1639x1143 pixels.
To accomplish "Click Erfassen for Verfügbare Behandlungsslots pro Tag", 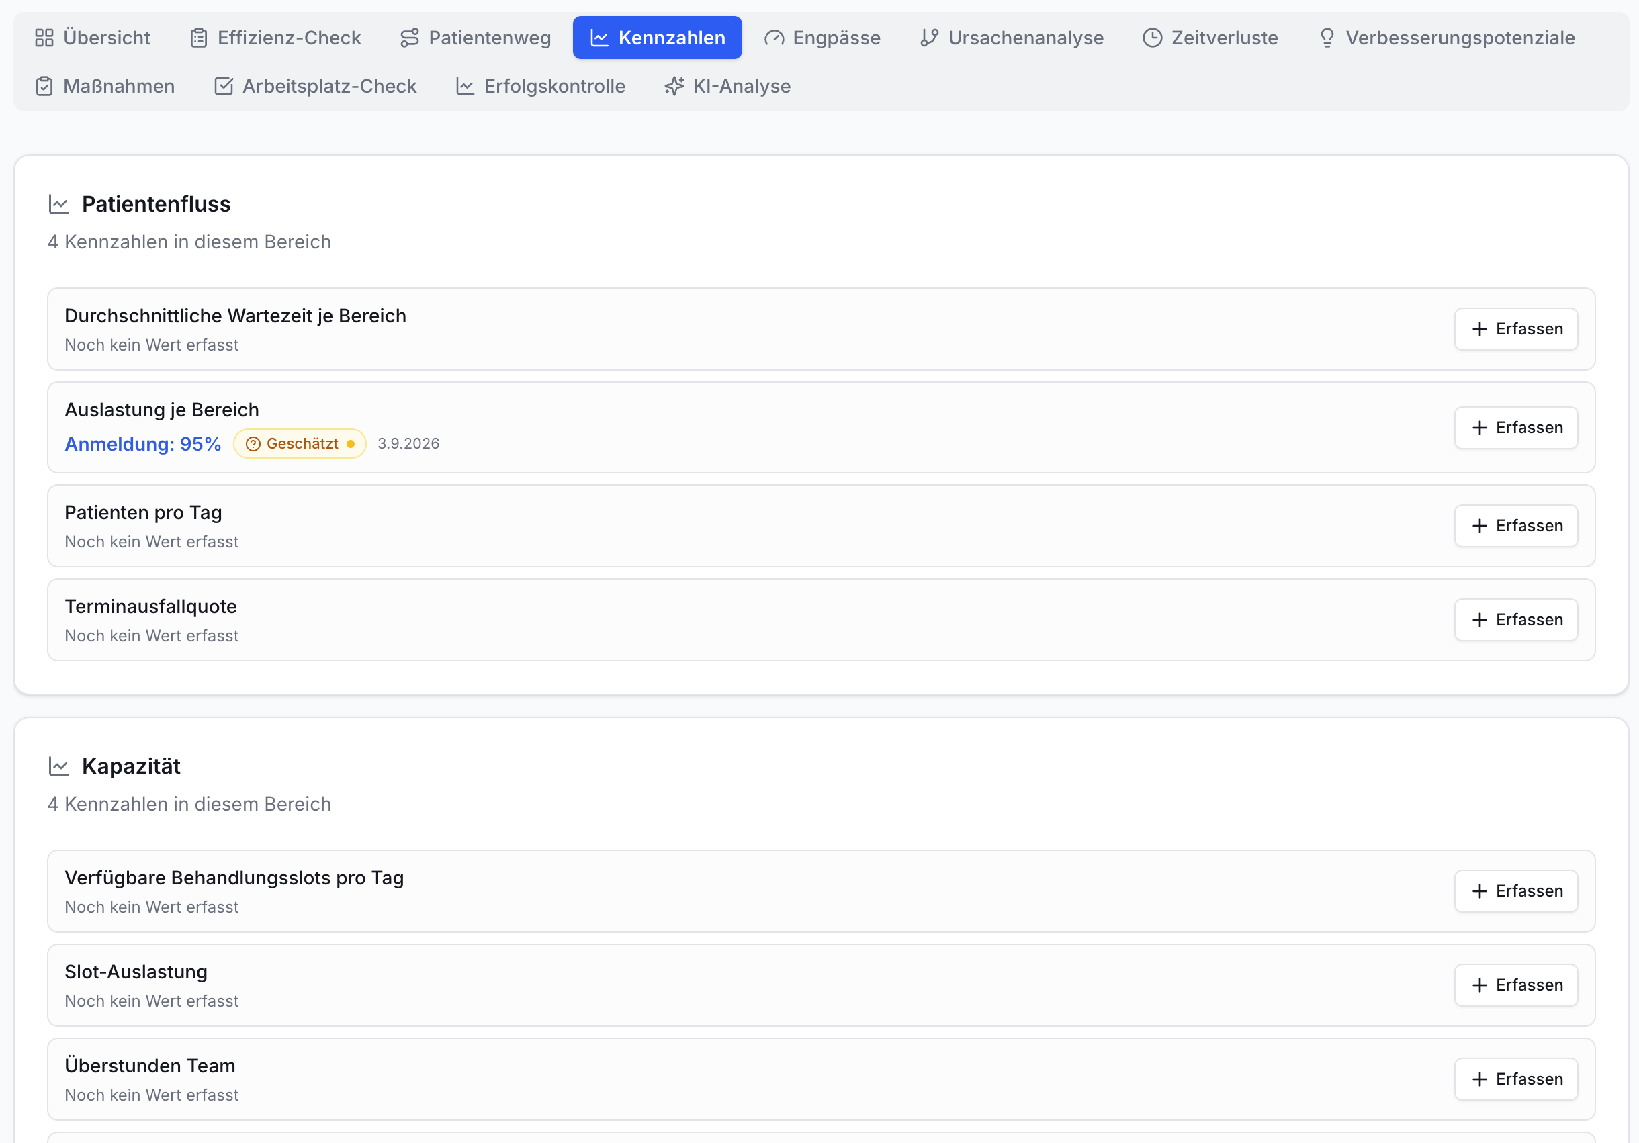I will [x=1516, y=891].
